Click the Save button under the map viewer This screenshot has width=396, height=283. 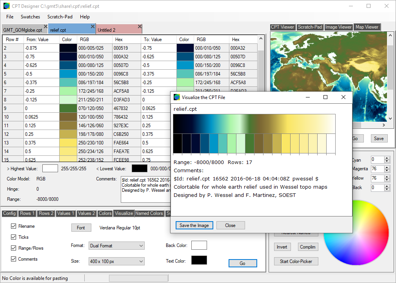(x=379, y=139)
